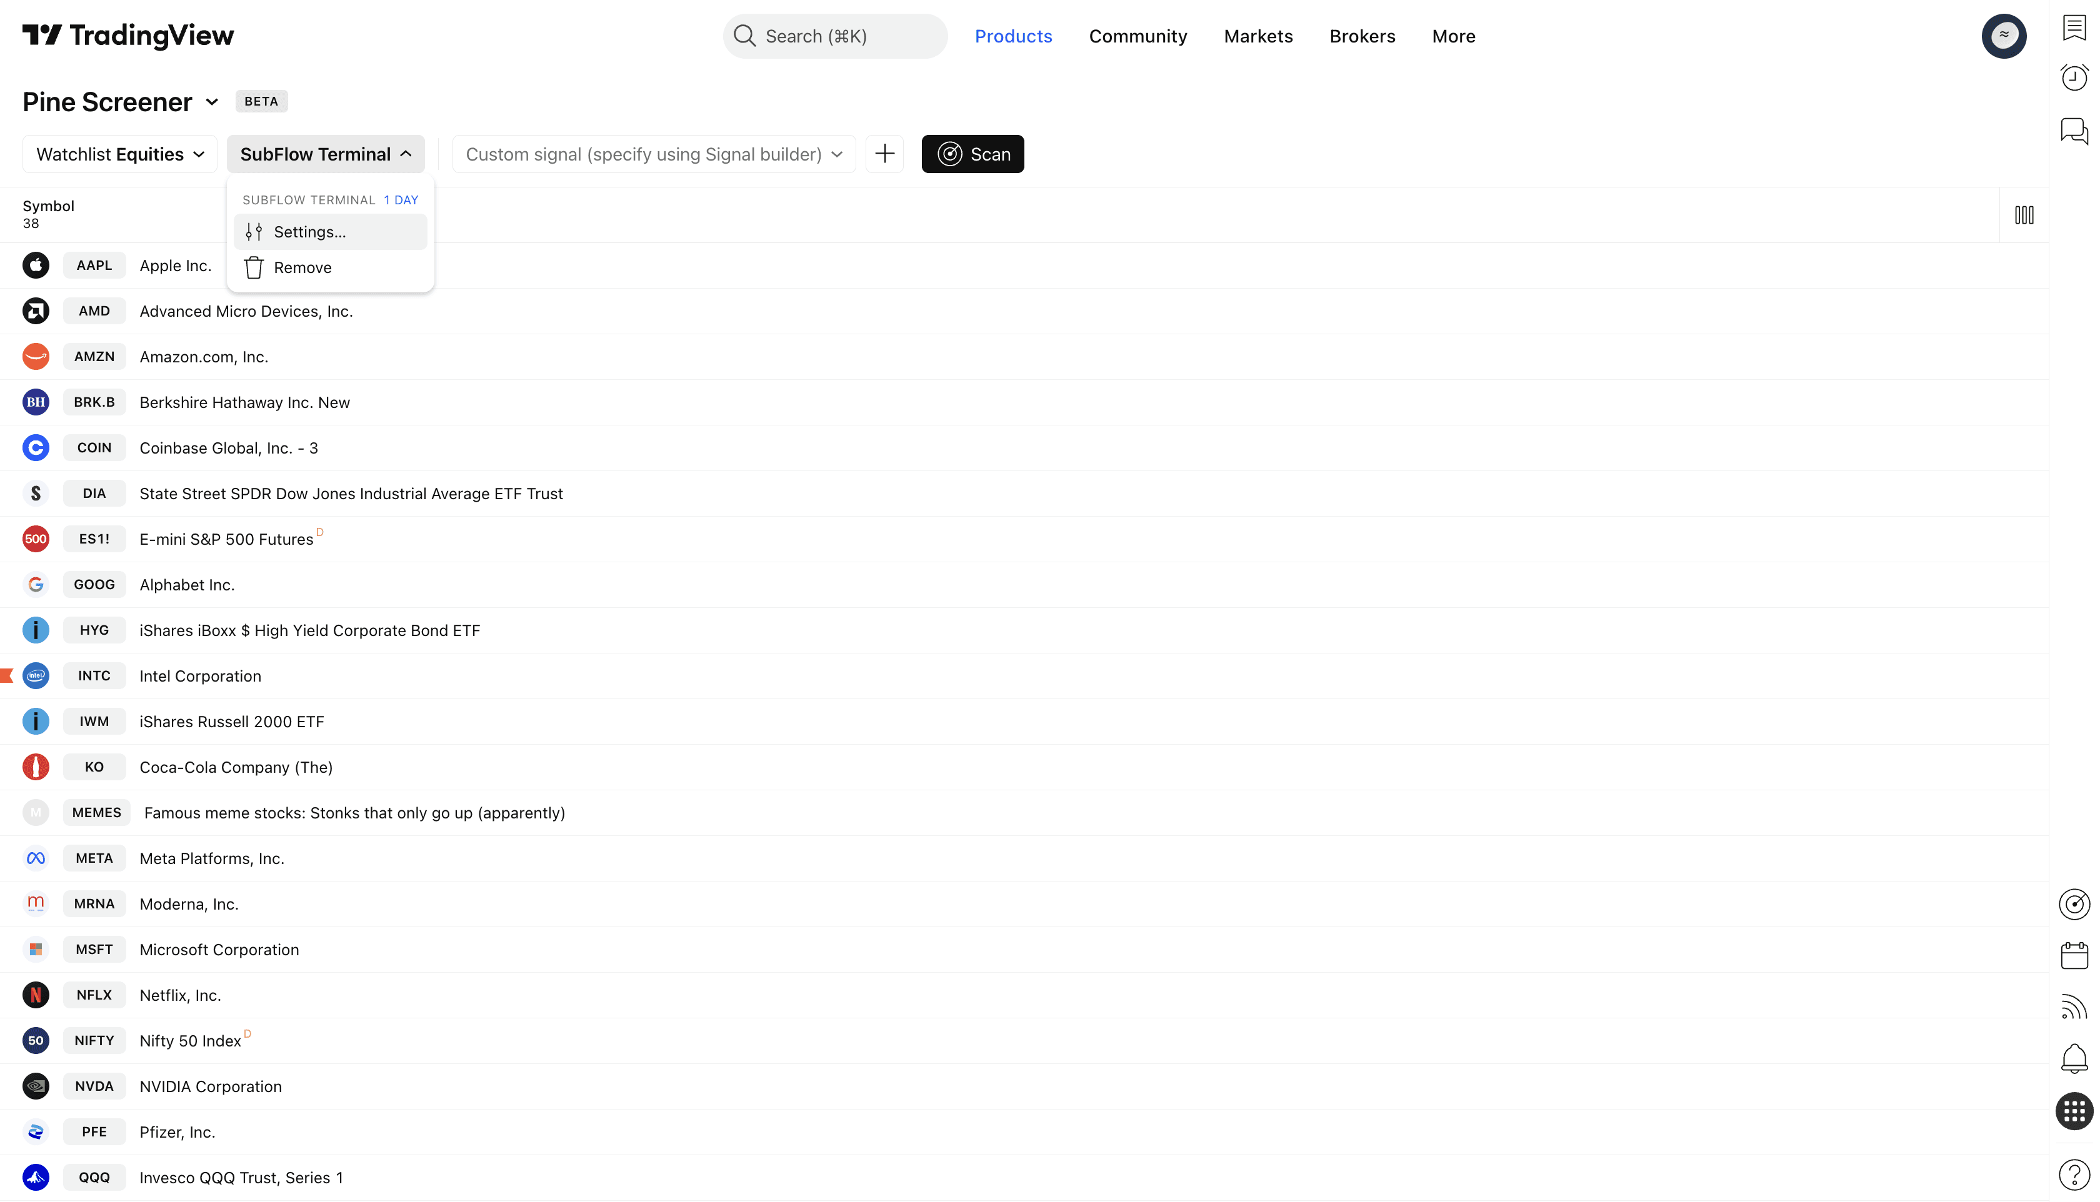Click the plus button to add an indicator
The height and width of the screenshot is (1202, 2100).
884,154
